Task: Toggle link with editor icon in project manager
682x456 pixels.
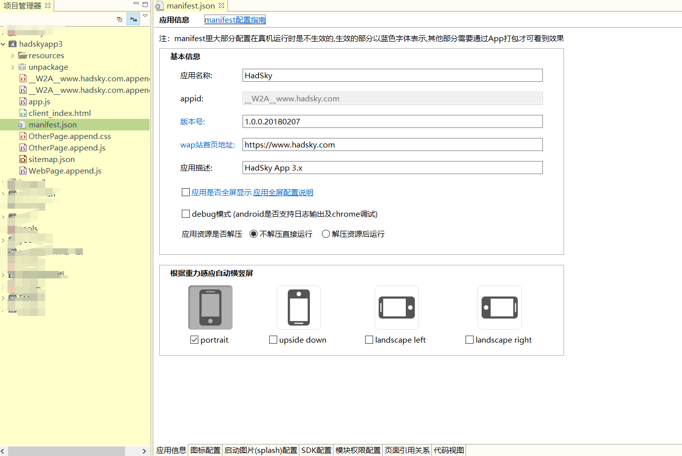Action: [134, 19]
